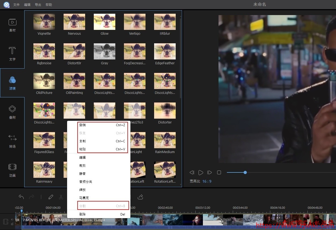
Task: Click the pencil edit icon in timeline toolbar
Action: click(51, 197)
